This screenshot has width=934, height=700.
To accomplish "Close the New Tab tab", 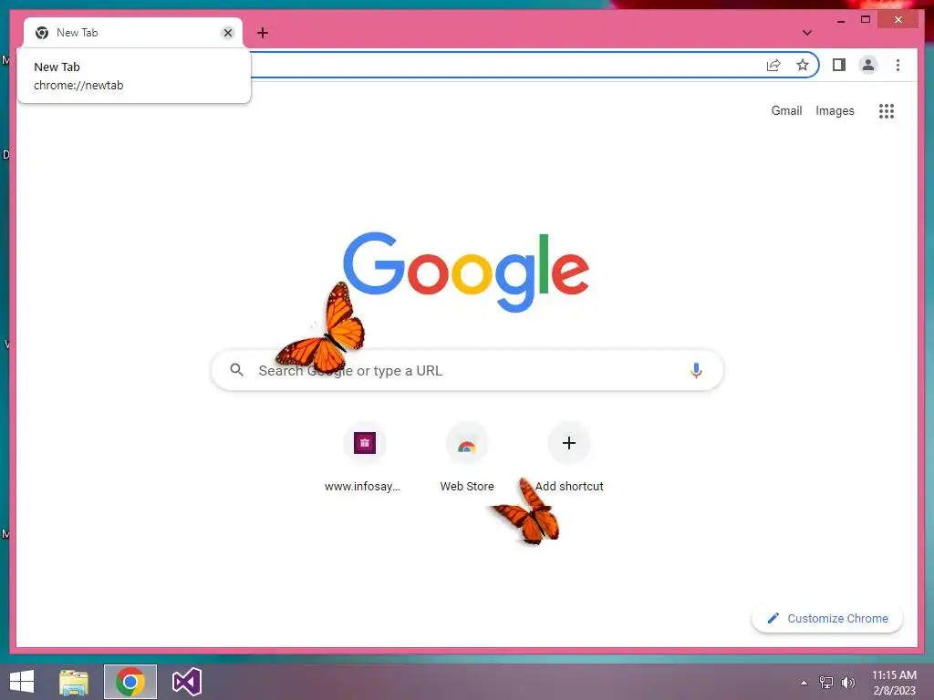I will (x=227, y=33).
